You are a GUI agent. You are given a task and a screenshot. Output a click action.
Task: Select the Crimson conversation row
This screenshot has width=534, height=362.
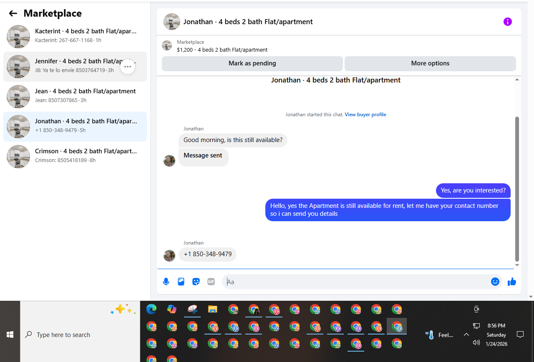75,157
